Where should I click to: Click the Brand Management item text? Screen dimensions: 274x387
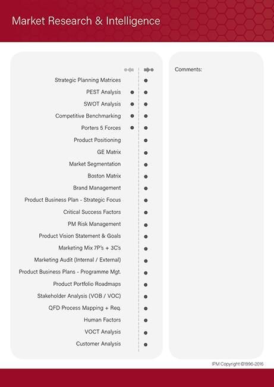(x=97, y=188)
